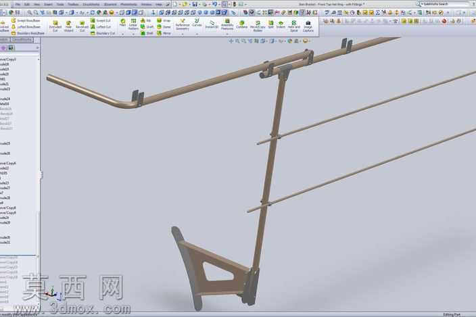Open Assembly Features tool
The image size is (476, 317).
click(227, 24)
